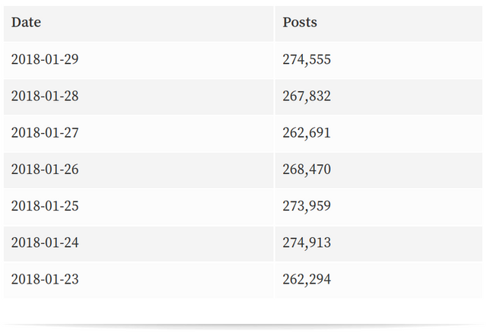Click blank space right of 2018-01-26
This screenshot has height=333, width=487.
click(x=176, y=170)
